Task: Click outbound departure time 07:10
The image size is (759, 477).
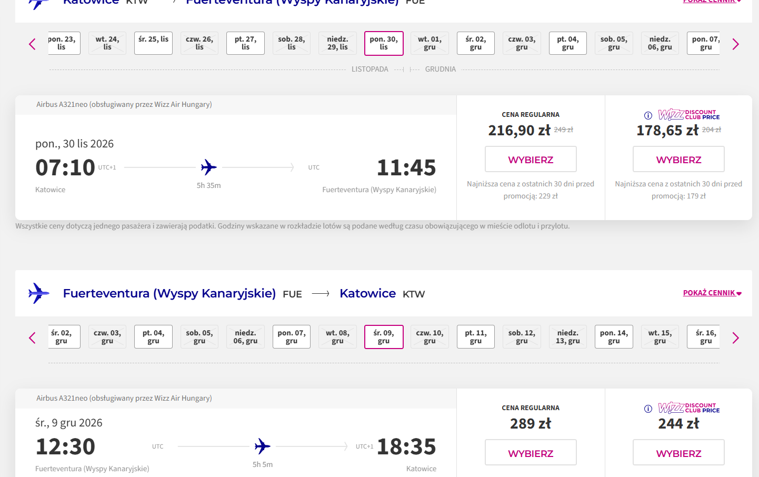Action: (x=65, y=168)
